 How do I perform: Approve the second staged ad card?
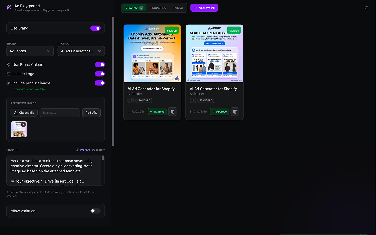219,111
